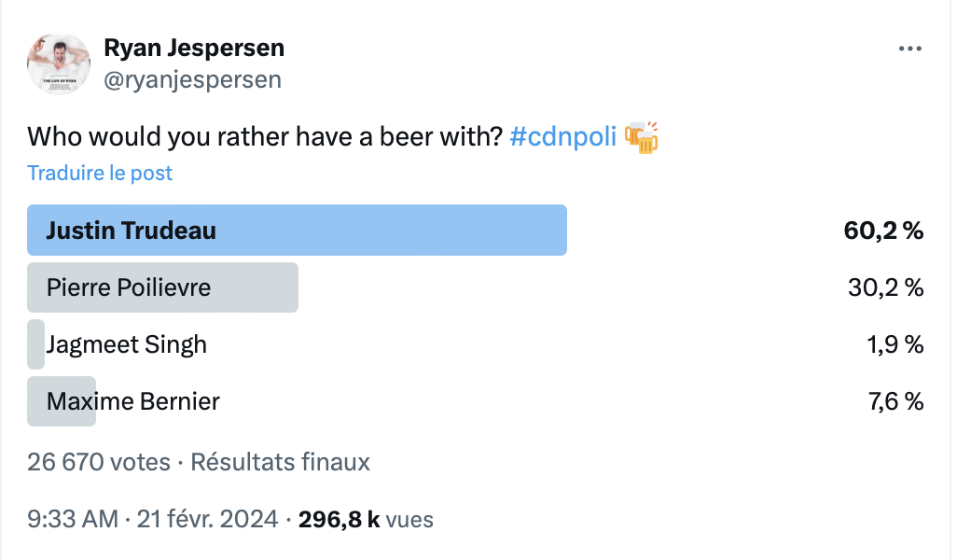Click the 26 670 votes count
The image size is (957, 560).
pyautogui.click(x=99, y=462)
